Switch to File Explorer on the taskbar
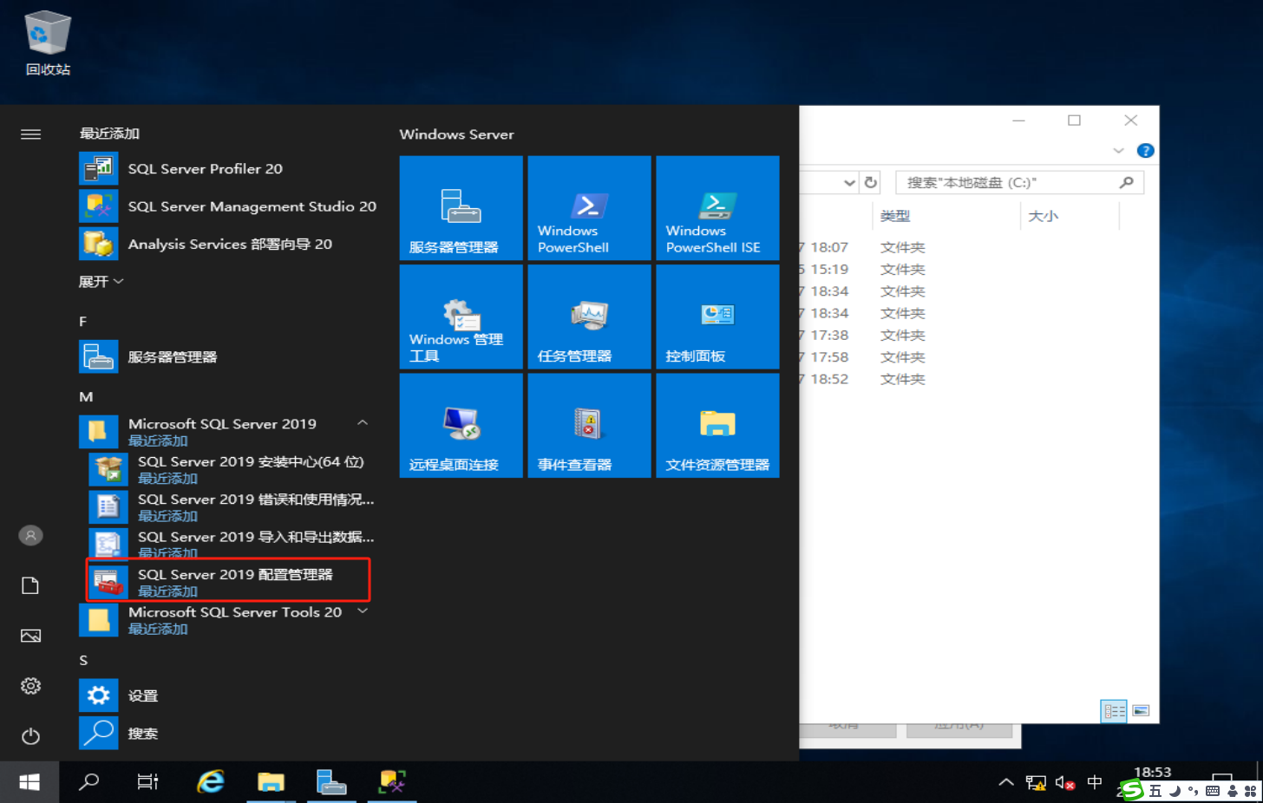 tap(271, 782)
